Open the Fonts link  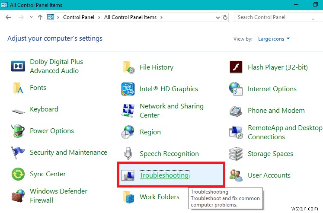(x=38, y=88)
